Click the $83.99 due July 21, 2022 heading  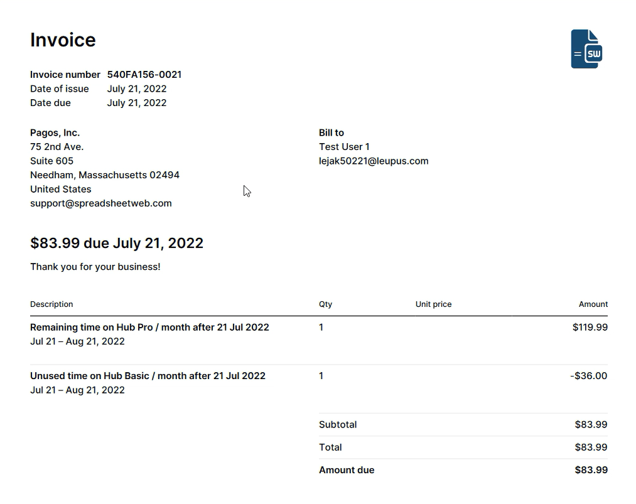click(x=117, y=244)
